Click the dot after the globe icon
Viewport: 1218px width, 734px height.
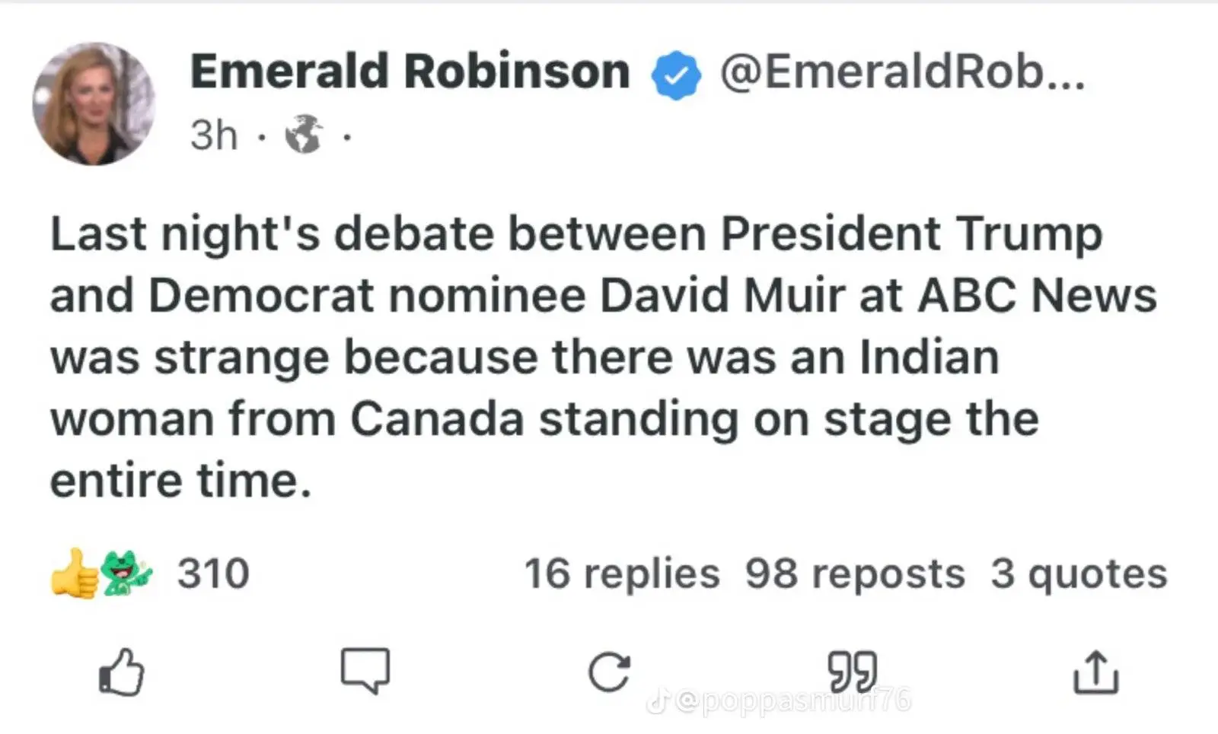[x=347, y=137]
